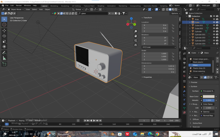Select the Measure tool
The height and width of the screenshot is (137, 220).
click(x=4, y=58)
